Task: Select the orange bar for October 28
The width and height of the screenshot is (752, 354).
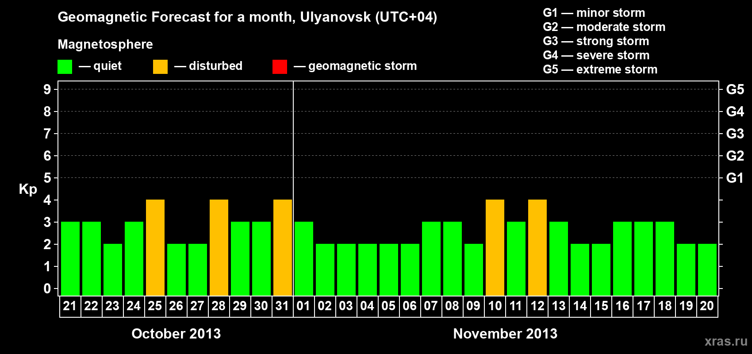Action: click(x=219, y=248)
